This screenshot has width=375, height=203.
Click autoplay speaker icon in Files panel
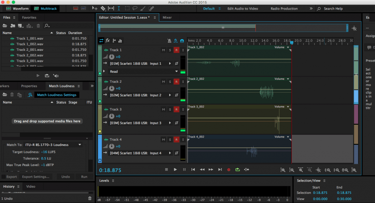click(56, 76)
